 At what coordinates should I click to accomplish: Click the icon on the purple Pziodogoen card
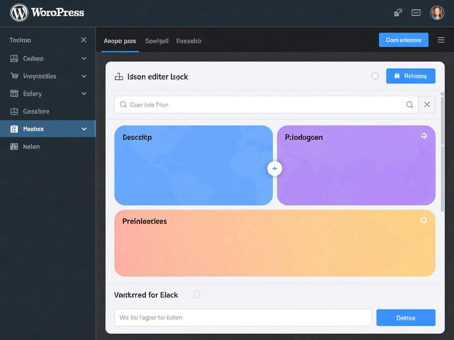click(424, 136)
